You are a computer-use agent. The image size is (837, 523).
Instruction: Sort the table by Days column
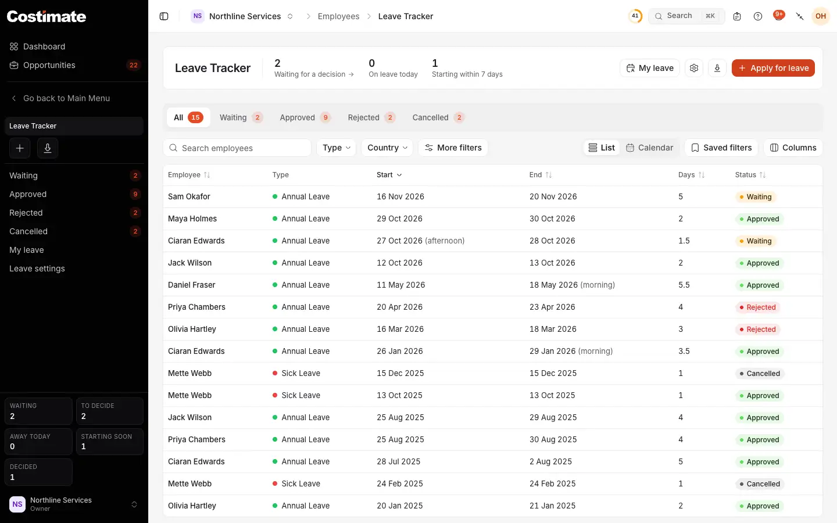point(692,175)
